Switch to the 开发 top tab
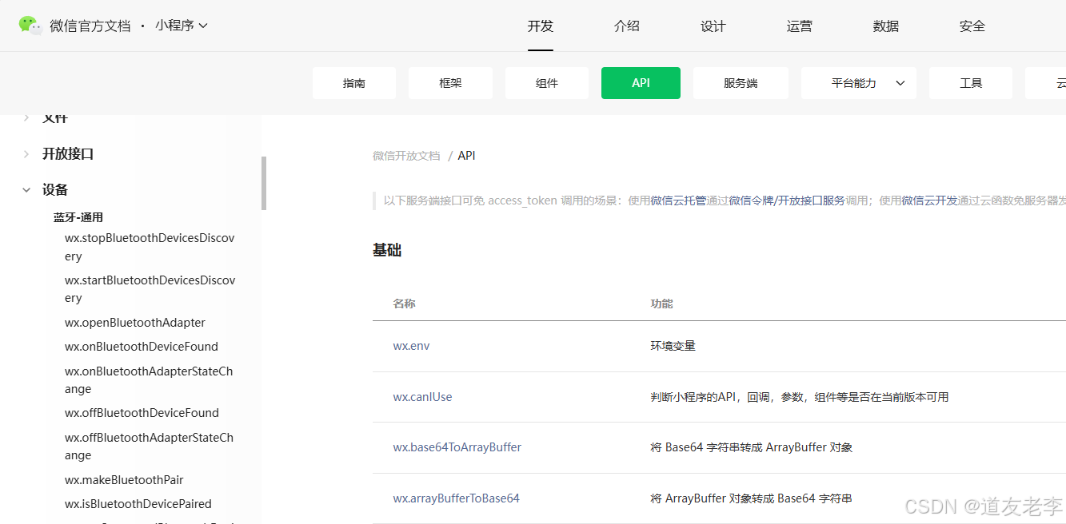Screen dimensions: 1066x524 pos(541,26)
